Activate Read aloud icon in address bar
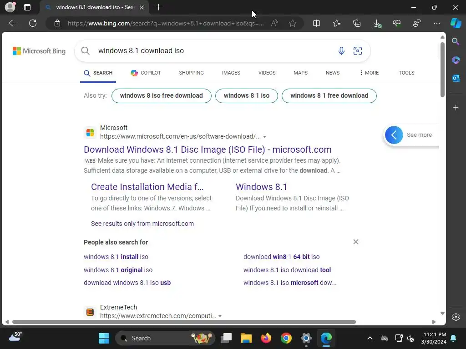466x349 pixels. (x=274, y=23)
